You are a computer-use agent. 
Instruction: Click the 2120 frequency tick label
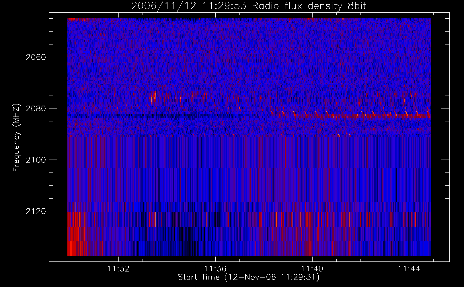click(36, 211)
